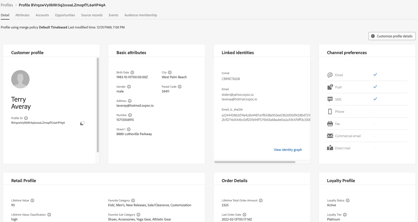Show info tooltip for Gender
Screen dimensions: 418x222
tap(129, 87)
